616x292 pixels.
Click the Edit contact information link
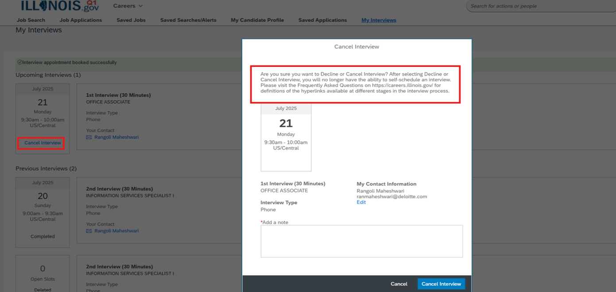(361, 202)
